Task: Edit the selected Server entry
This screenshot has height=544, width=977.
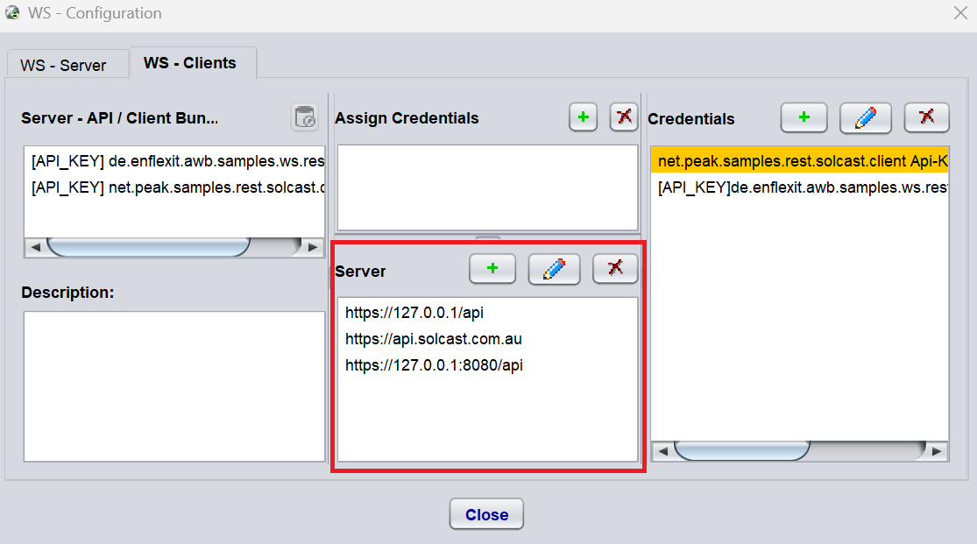Action: tap(554, 269)
